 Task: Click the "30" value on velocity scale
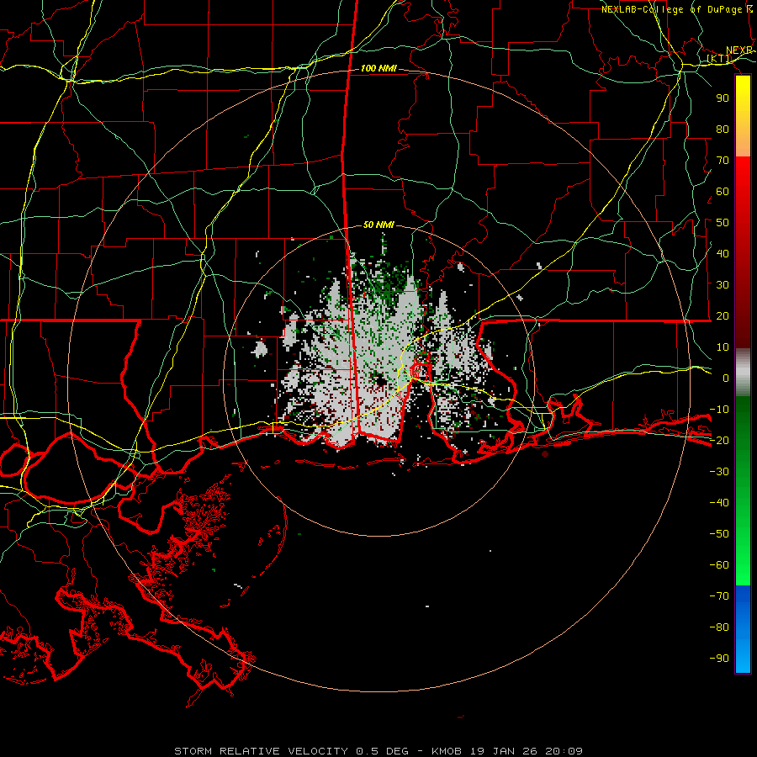723,285
